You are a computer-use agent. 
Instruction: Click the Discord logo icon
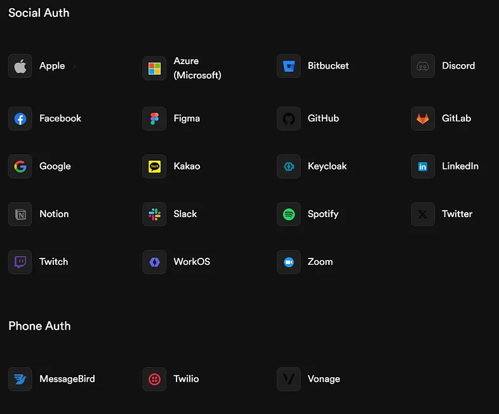[x=423, y=66]
